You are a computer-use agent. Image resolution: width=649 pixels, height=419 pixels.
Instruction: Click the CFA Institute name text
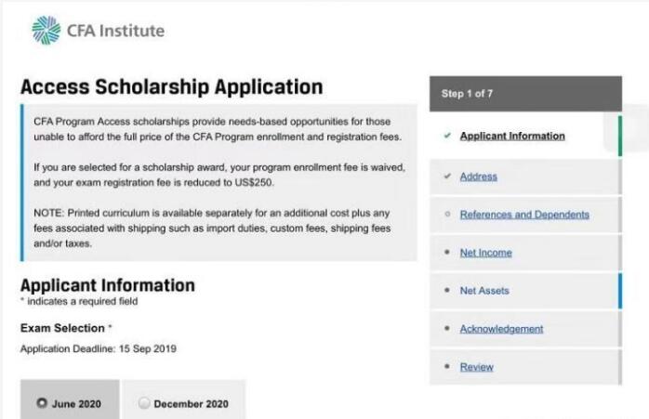click(115, 31)
